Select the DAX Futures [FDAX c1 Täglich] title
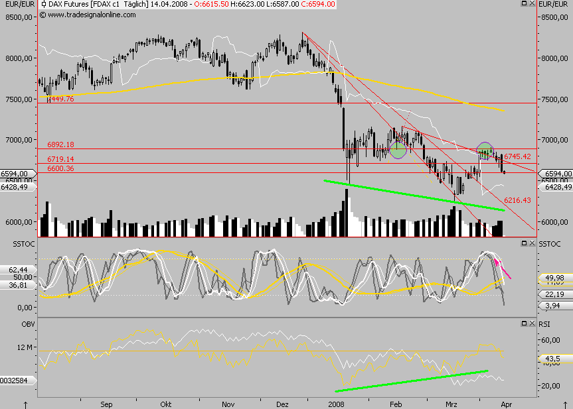The width and height of the screenshot is (573, 409). [99, 5]
